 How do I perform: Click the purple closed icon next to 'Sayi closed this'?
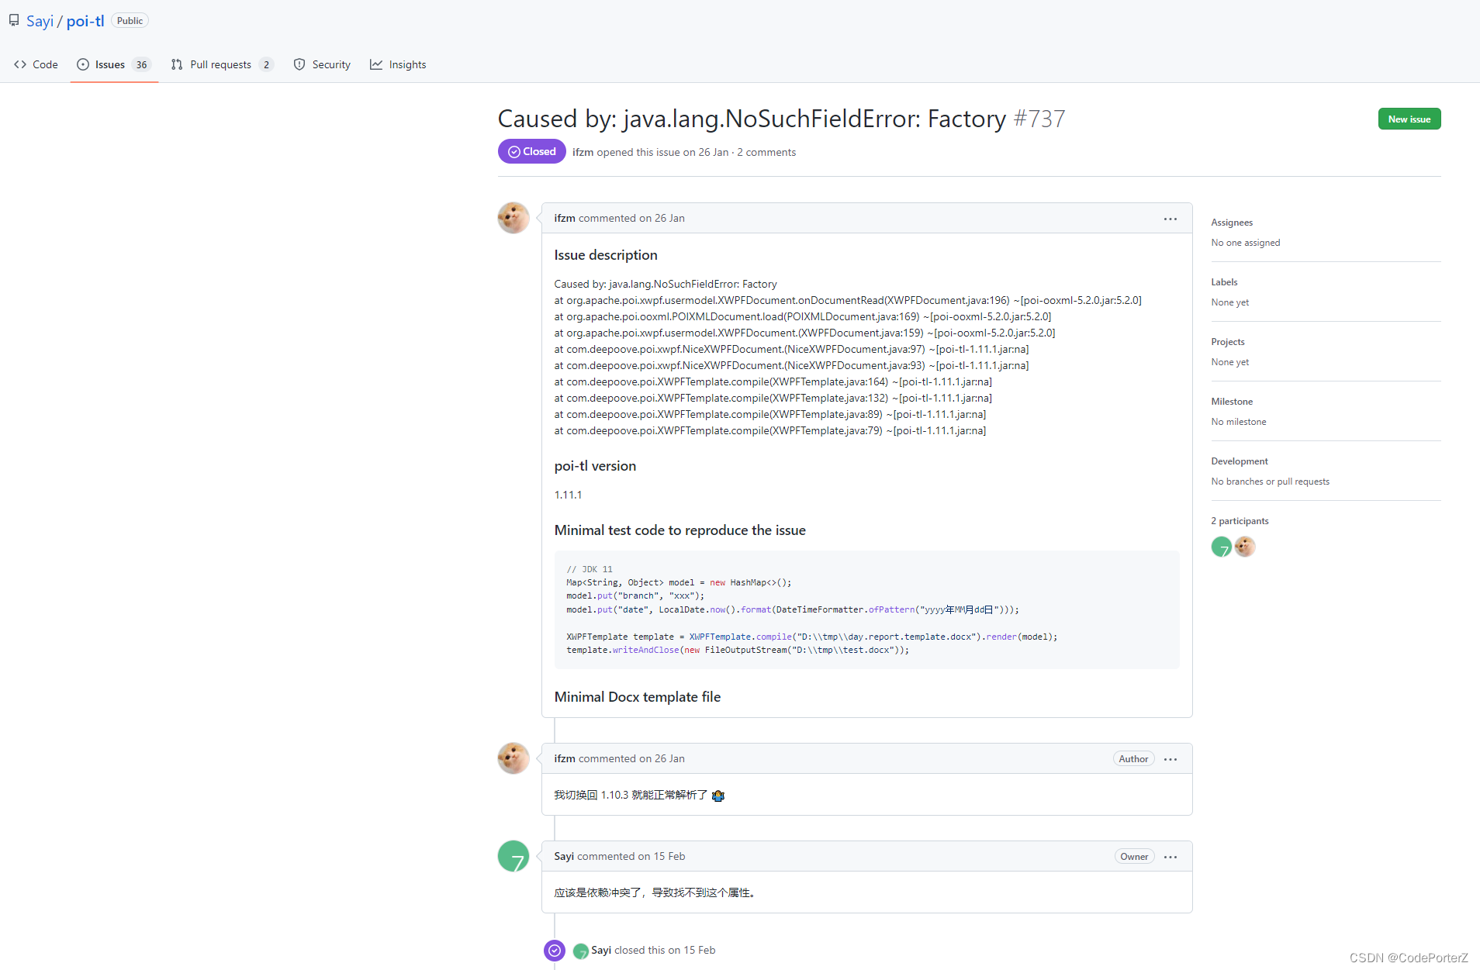tap(554, 950)
